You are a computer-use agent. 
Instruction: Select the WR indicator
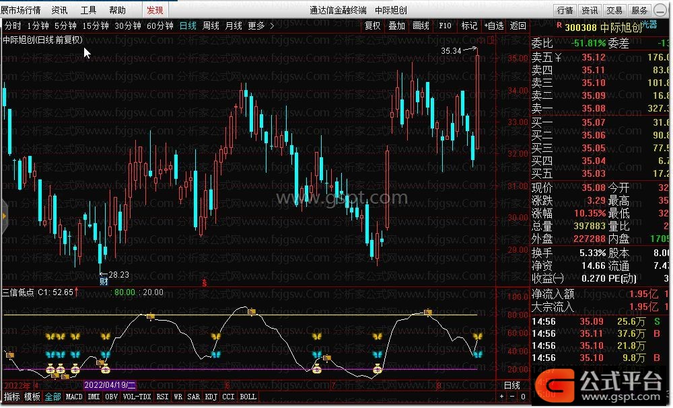178,397
